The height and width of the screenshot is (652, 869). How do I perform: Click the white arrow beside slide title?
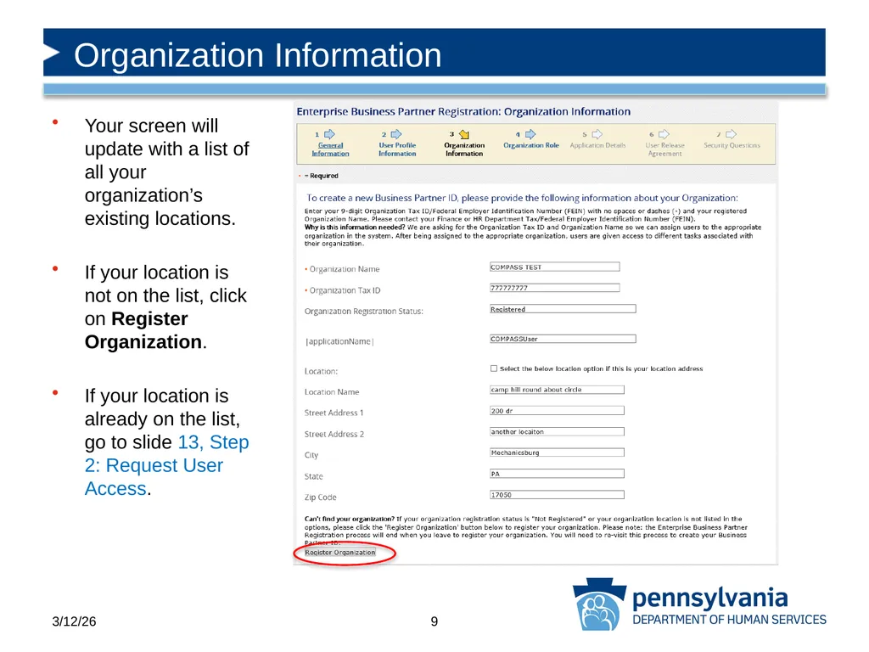pyautogui.click(x=52, y=53)
